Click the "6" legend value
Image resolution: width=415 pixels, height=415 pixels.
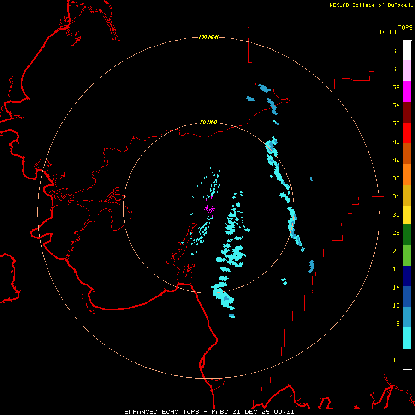point(398,324)
